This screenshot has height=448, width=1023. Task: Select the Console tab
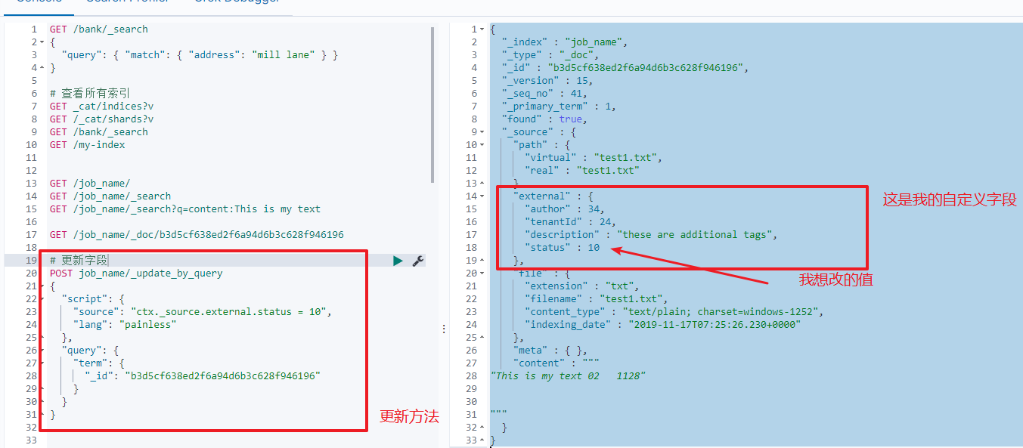[38, 2]
